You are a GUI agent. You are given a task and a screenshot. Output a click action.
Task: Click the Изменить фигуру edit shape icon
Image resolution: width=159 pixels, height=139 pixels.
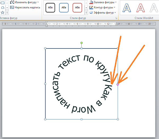point(12,2)
